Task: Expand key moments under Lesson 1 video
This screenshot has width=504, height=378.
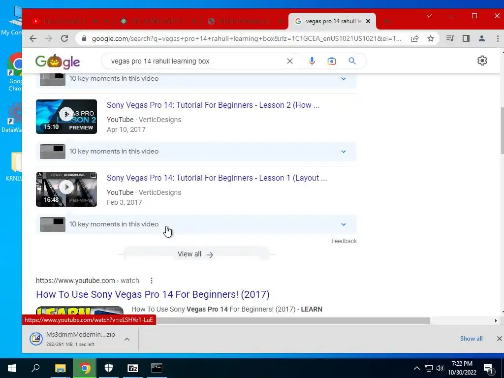Action: point(343,224)
